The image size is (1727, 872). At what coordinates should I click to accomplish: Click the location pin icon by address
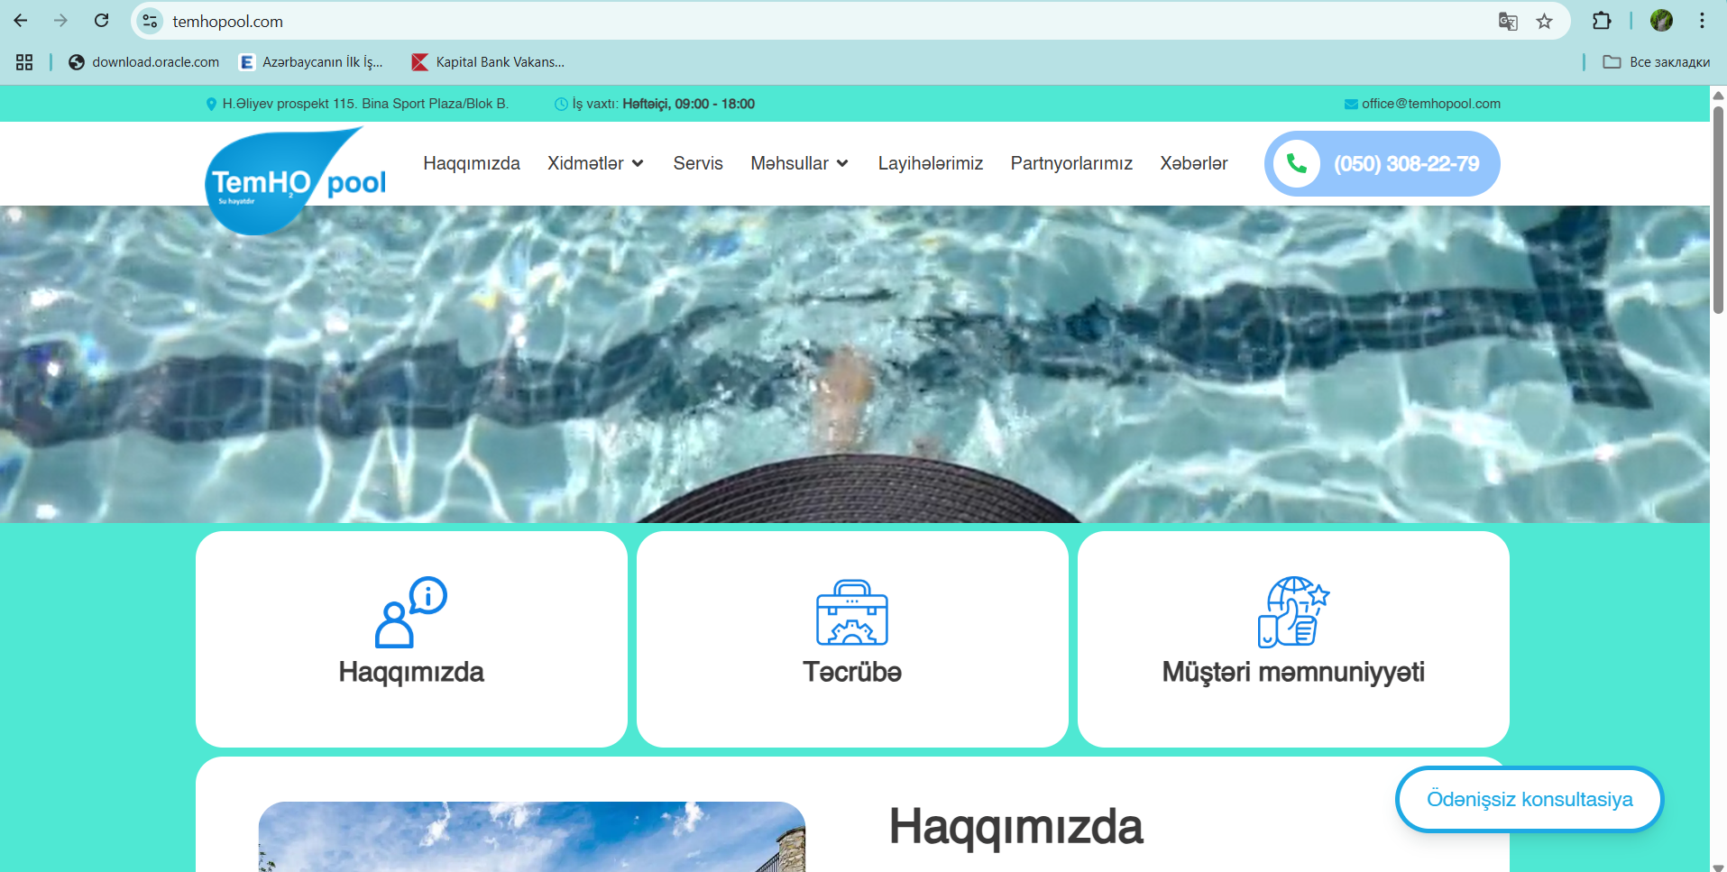(211, 104)
